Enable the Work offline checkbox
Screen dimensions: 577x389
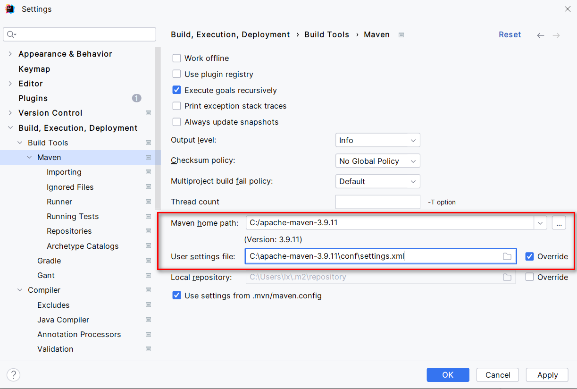[177, 58]
